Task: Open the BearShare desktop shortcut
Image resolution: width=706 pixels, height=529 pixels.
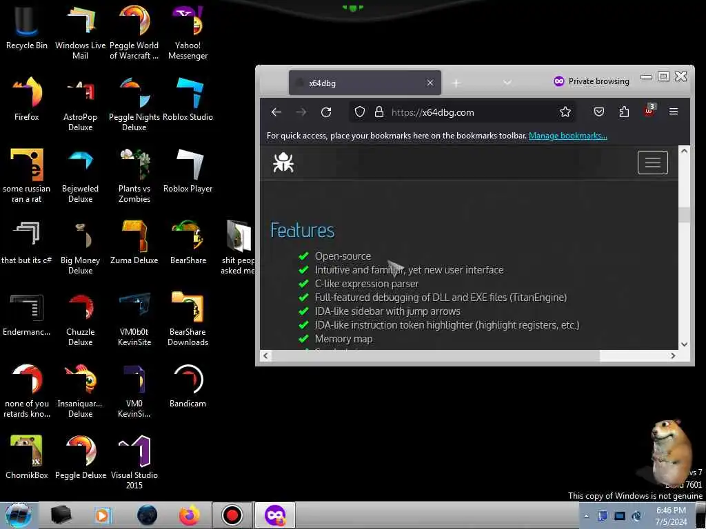Action: pos(188,242)
